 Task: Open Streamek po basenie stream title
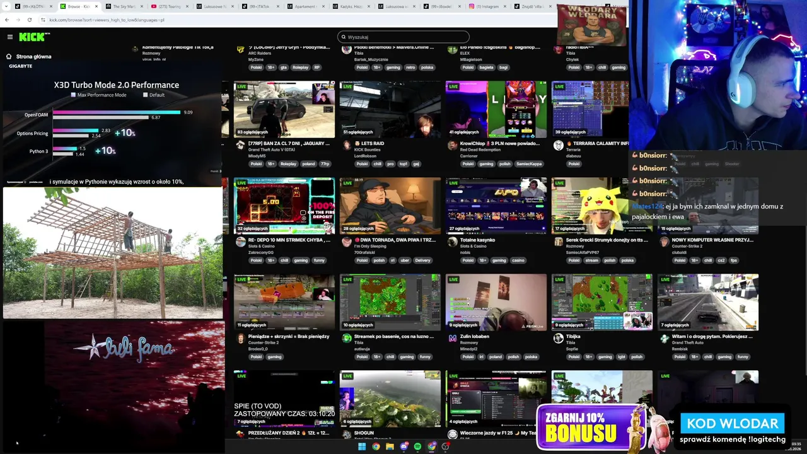tap(394, 336)
